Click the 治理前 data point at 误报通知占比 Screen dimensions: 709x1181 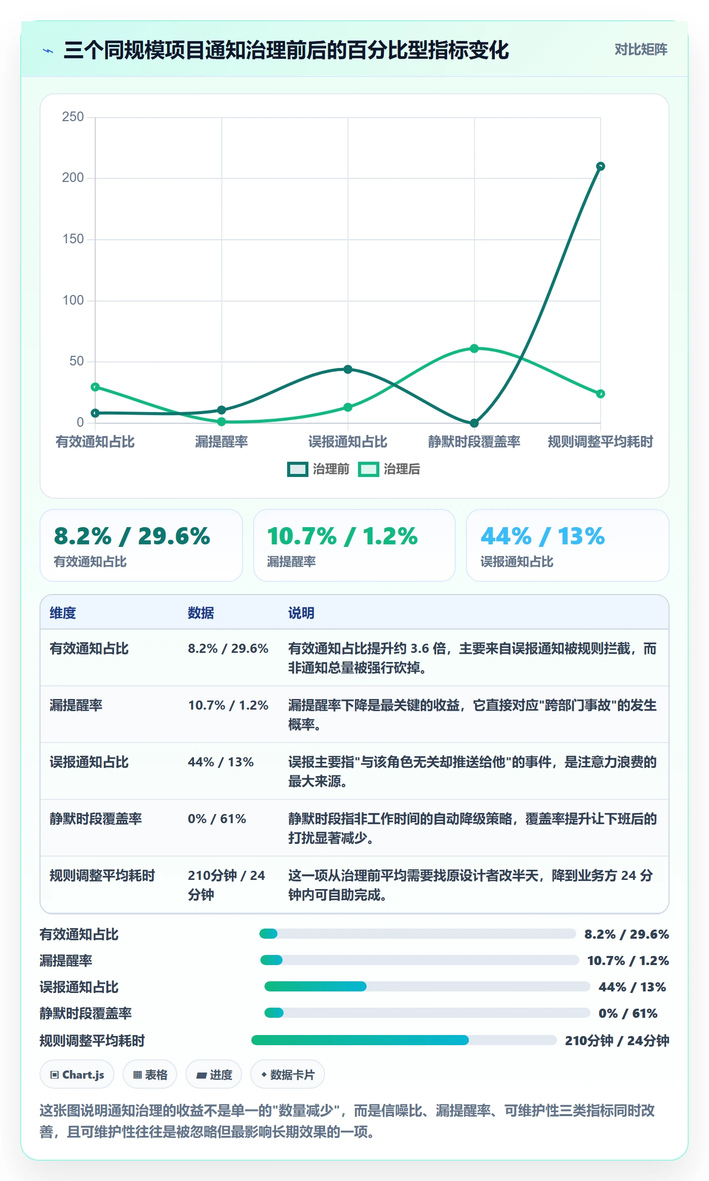click(x=348, y=369)
